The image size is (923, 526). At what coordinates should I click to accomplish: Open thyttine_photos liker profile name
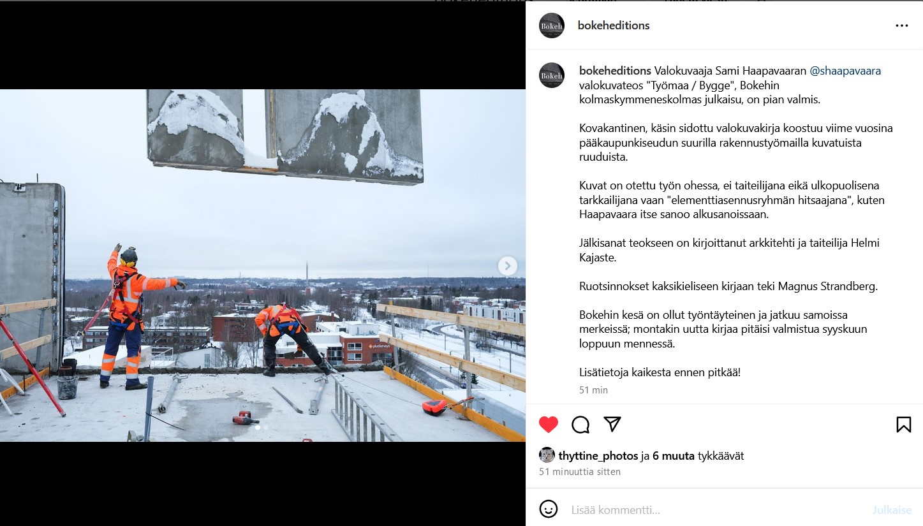(x=598, y=456)
